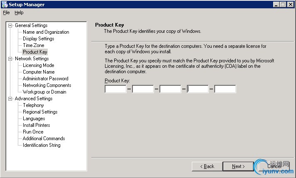The height and width of the screenshot is (178, 296).
Task: Collapse the Network Settings tree node
Action: point(11,59)
